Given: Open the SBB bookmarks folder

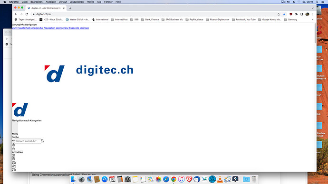Looking at the screenshot, I should click(x=135, y=19).
